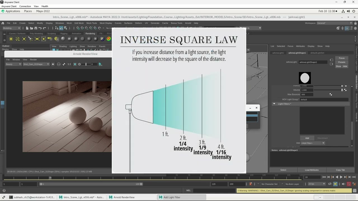Screen dimensions: 358x201
Task: Create a directional light from shelf
Action: (17, 39)
